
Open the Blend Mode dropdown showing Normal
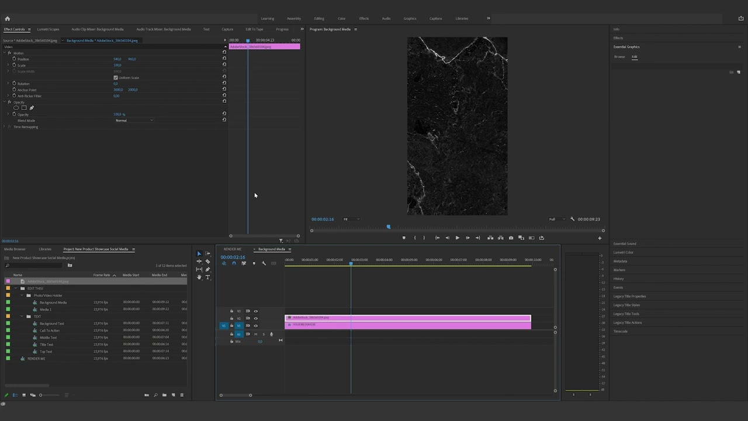pyautogui.click(x=134, y=120)
